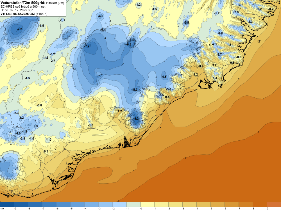Click the -3.7 temperature label

point(219,54)
